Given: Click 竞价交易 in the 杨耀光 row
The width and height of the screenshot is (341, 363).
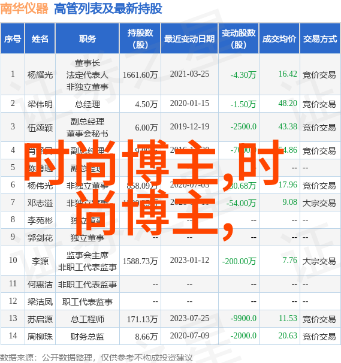Looking at the screenshot, I should (319, 75).
